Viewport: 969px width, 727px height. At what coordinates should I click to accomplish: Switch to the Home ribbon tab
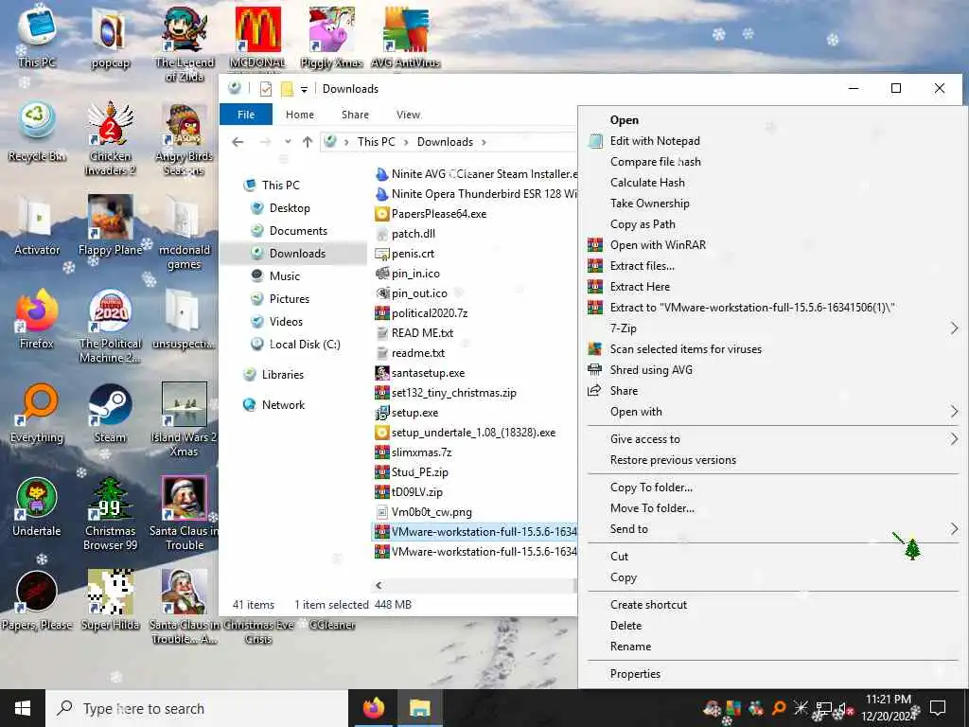pyautogui.click(x=300, y=115)
